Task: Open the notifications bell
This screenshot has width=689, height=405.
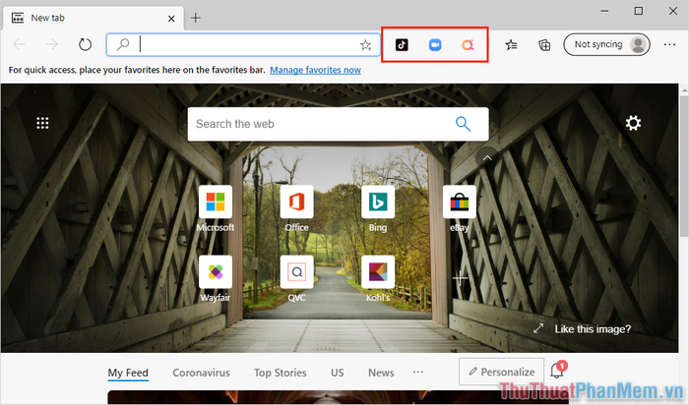Action: 557,372
